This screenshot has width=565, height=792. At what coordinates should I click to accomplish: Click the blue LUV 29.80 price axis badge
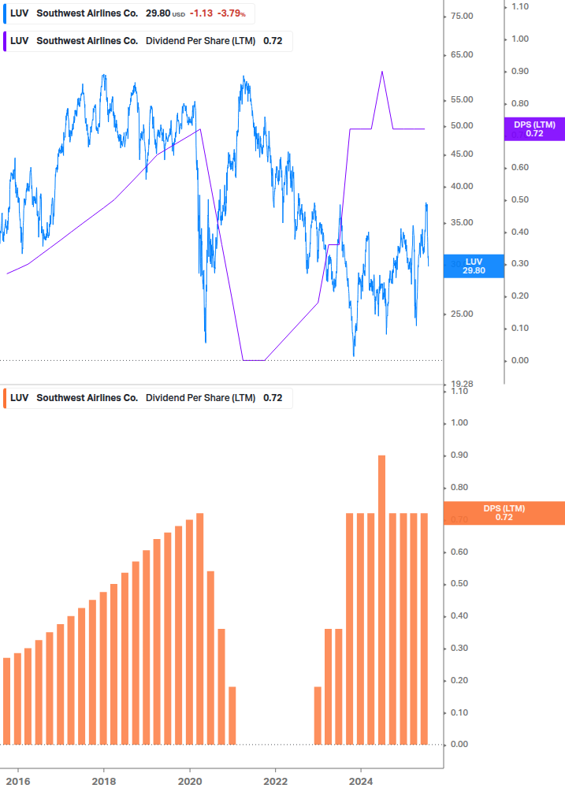pos(474,266)
